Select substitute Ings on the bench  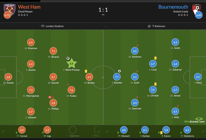click(x=47, y=130)
